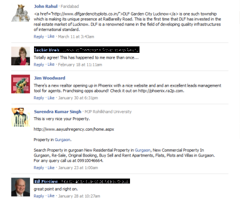
Task: Click John Rahul's statue avatar thumbnail
Action: pyautogui.click(x=20, y=13)
